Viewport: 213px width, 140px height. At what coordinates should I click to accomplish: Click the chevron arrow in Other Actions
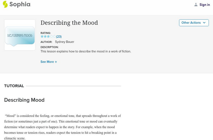pos(204,23)
